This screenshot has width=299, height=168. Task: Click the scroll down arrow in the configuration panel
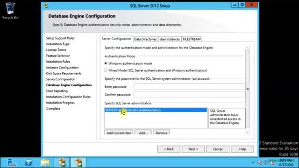point(248,133)
